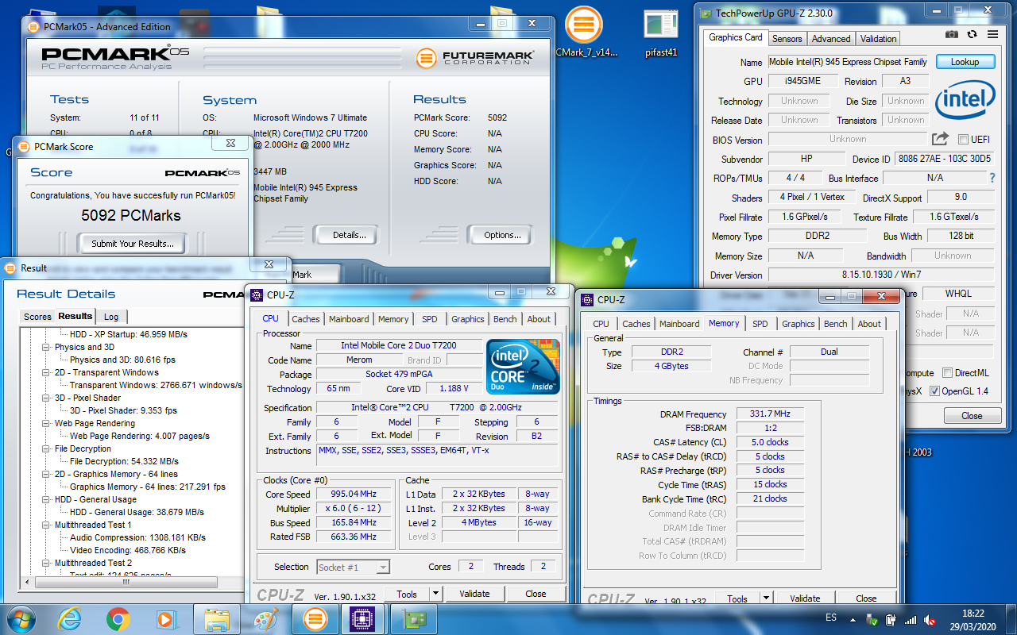Switch to GPU-Z taskbar icon
The width and height of the screenshot is (1017, 635).
pos(413,618)
